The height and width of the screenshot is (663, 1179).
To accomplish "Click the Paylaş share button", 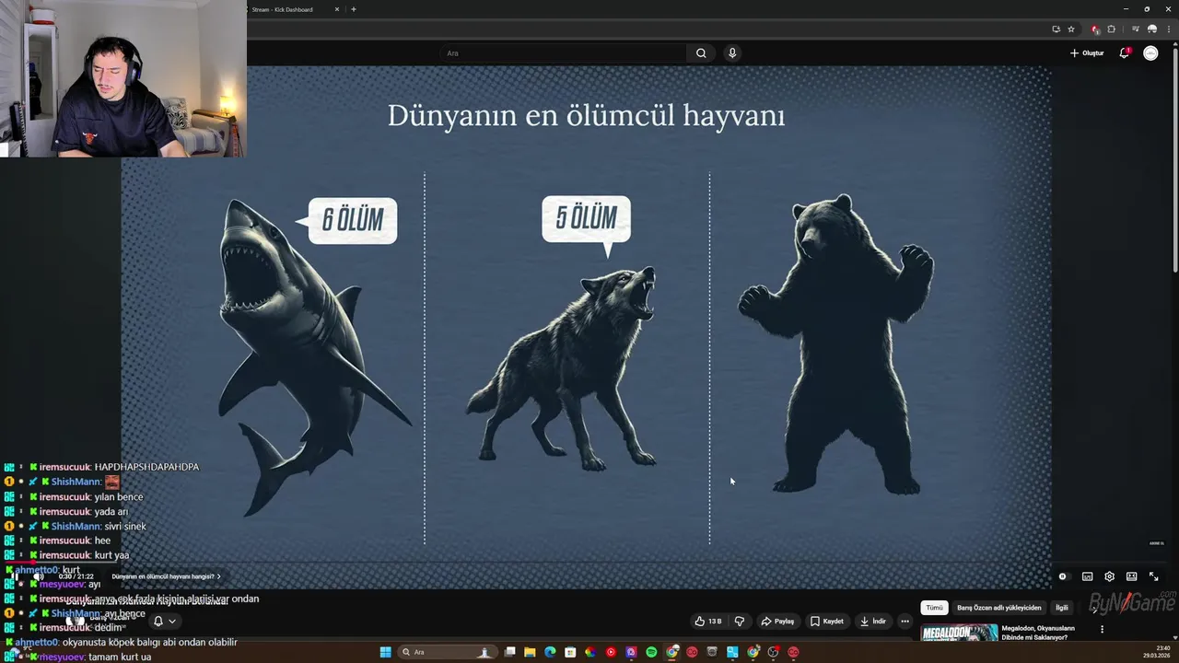I will click(x=777, y=622).
